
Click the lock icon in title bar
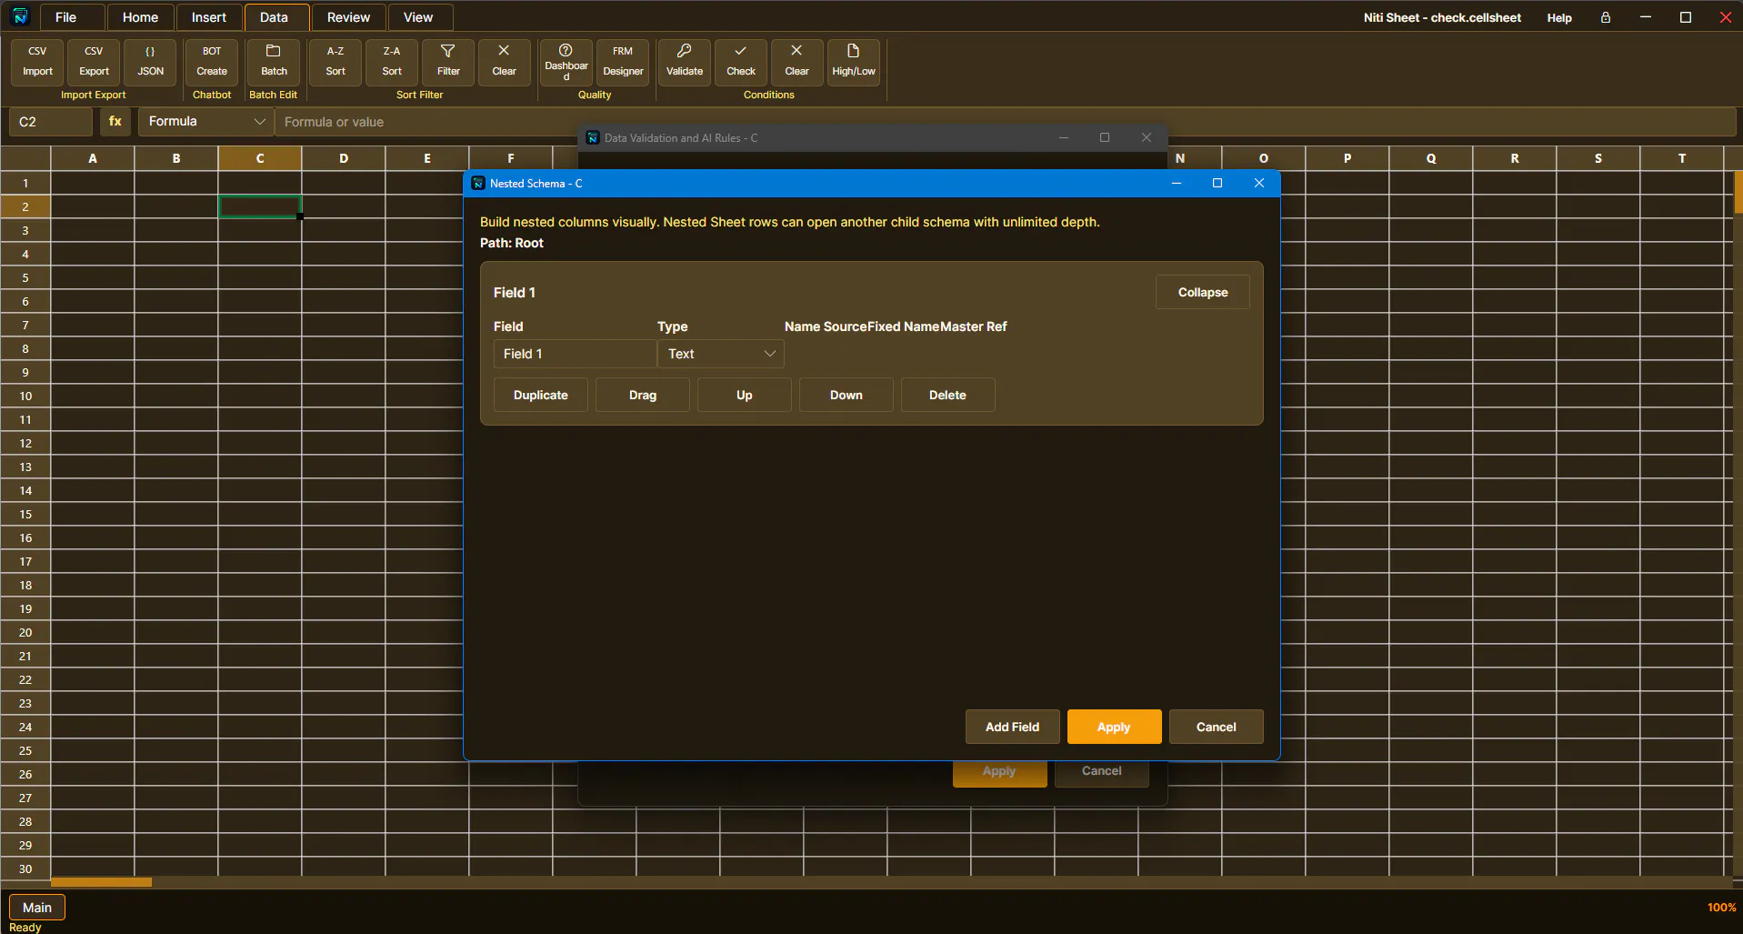pos(1606,17)
